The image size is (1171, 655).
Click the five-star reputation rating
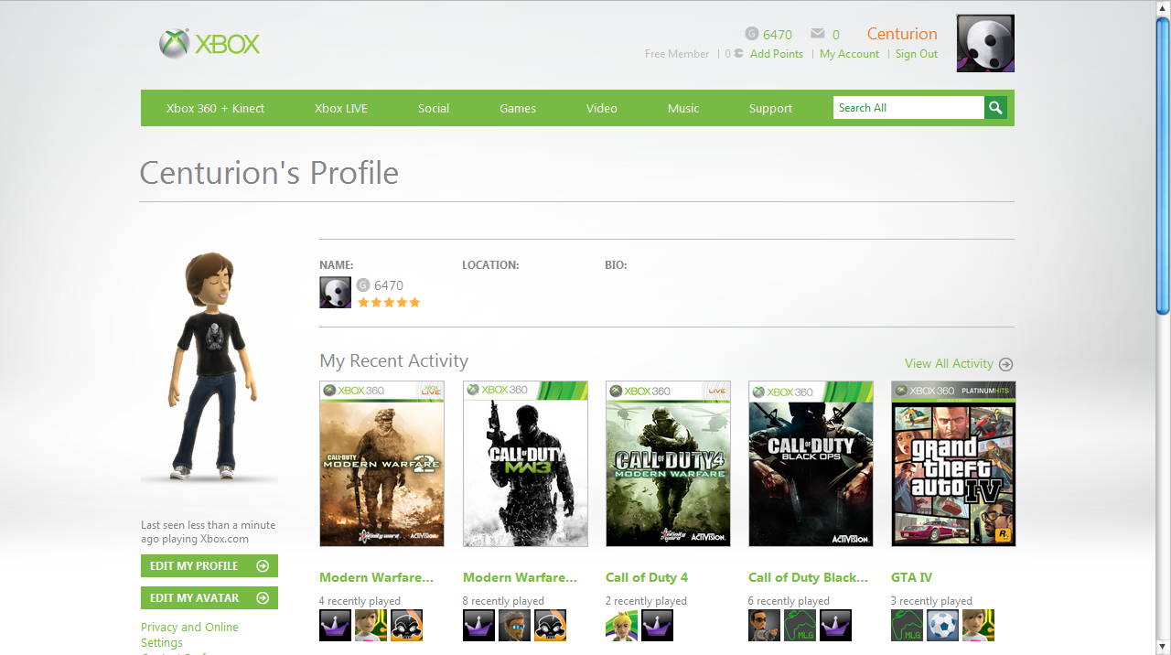click(389, 303)
